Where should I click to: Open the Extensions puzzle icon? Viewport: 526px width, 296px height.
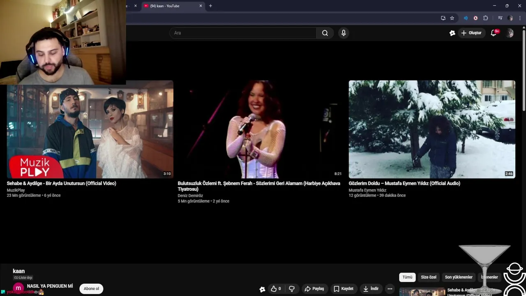coord(485,18)
